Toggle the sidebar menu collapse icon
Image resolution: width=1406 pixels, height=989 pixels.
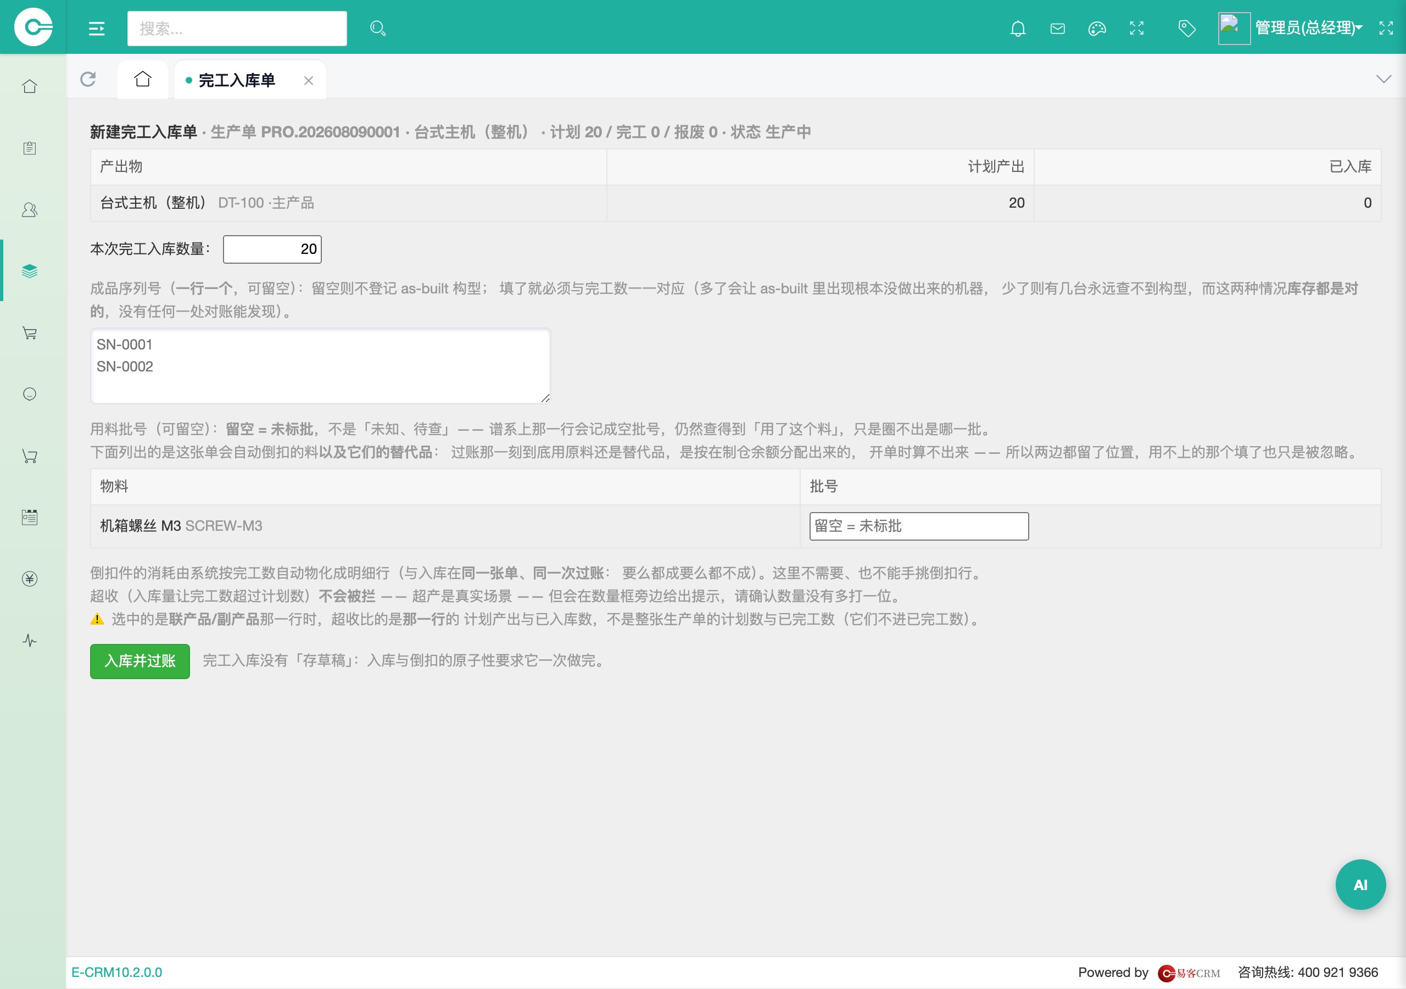pyautogui.click(x=97, y=28)
